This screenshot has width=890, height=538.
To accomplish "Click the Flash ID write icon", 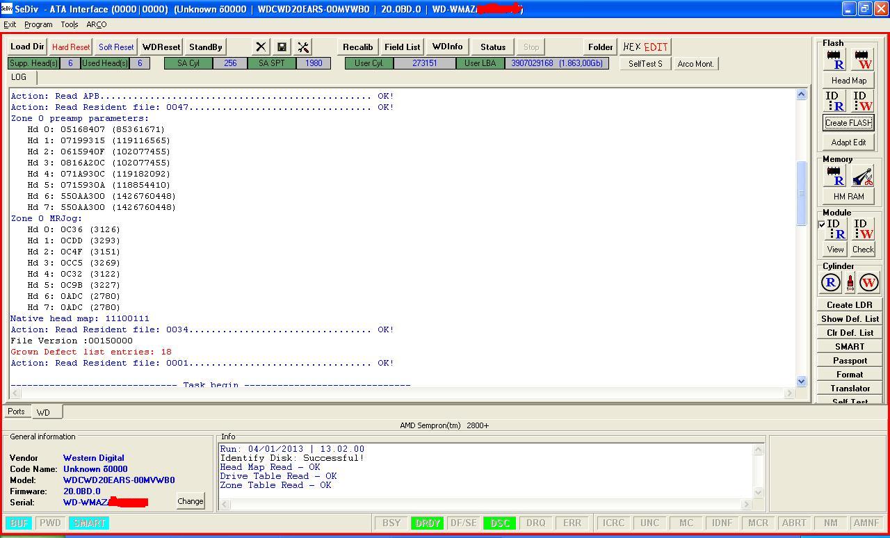I will [x=862, y=101].
